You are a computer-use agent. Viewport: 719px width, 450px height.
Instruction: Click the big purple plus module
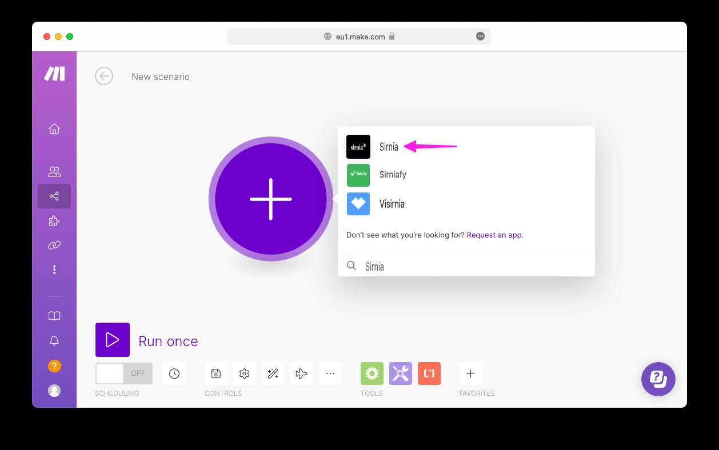pos(271,199)
